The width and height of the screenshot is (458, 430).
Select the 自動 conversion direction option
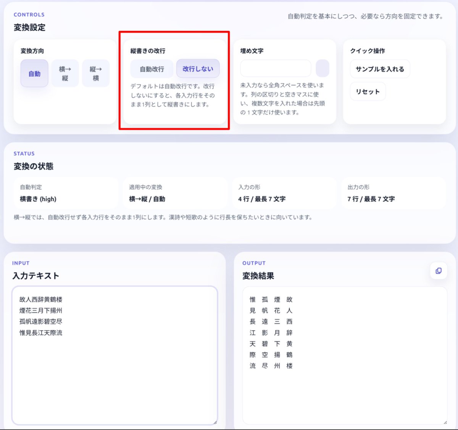pyautogui.click(x=34, y=73)
